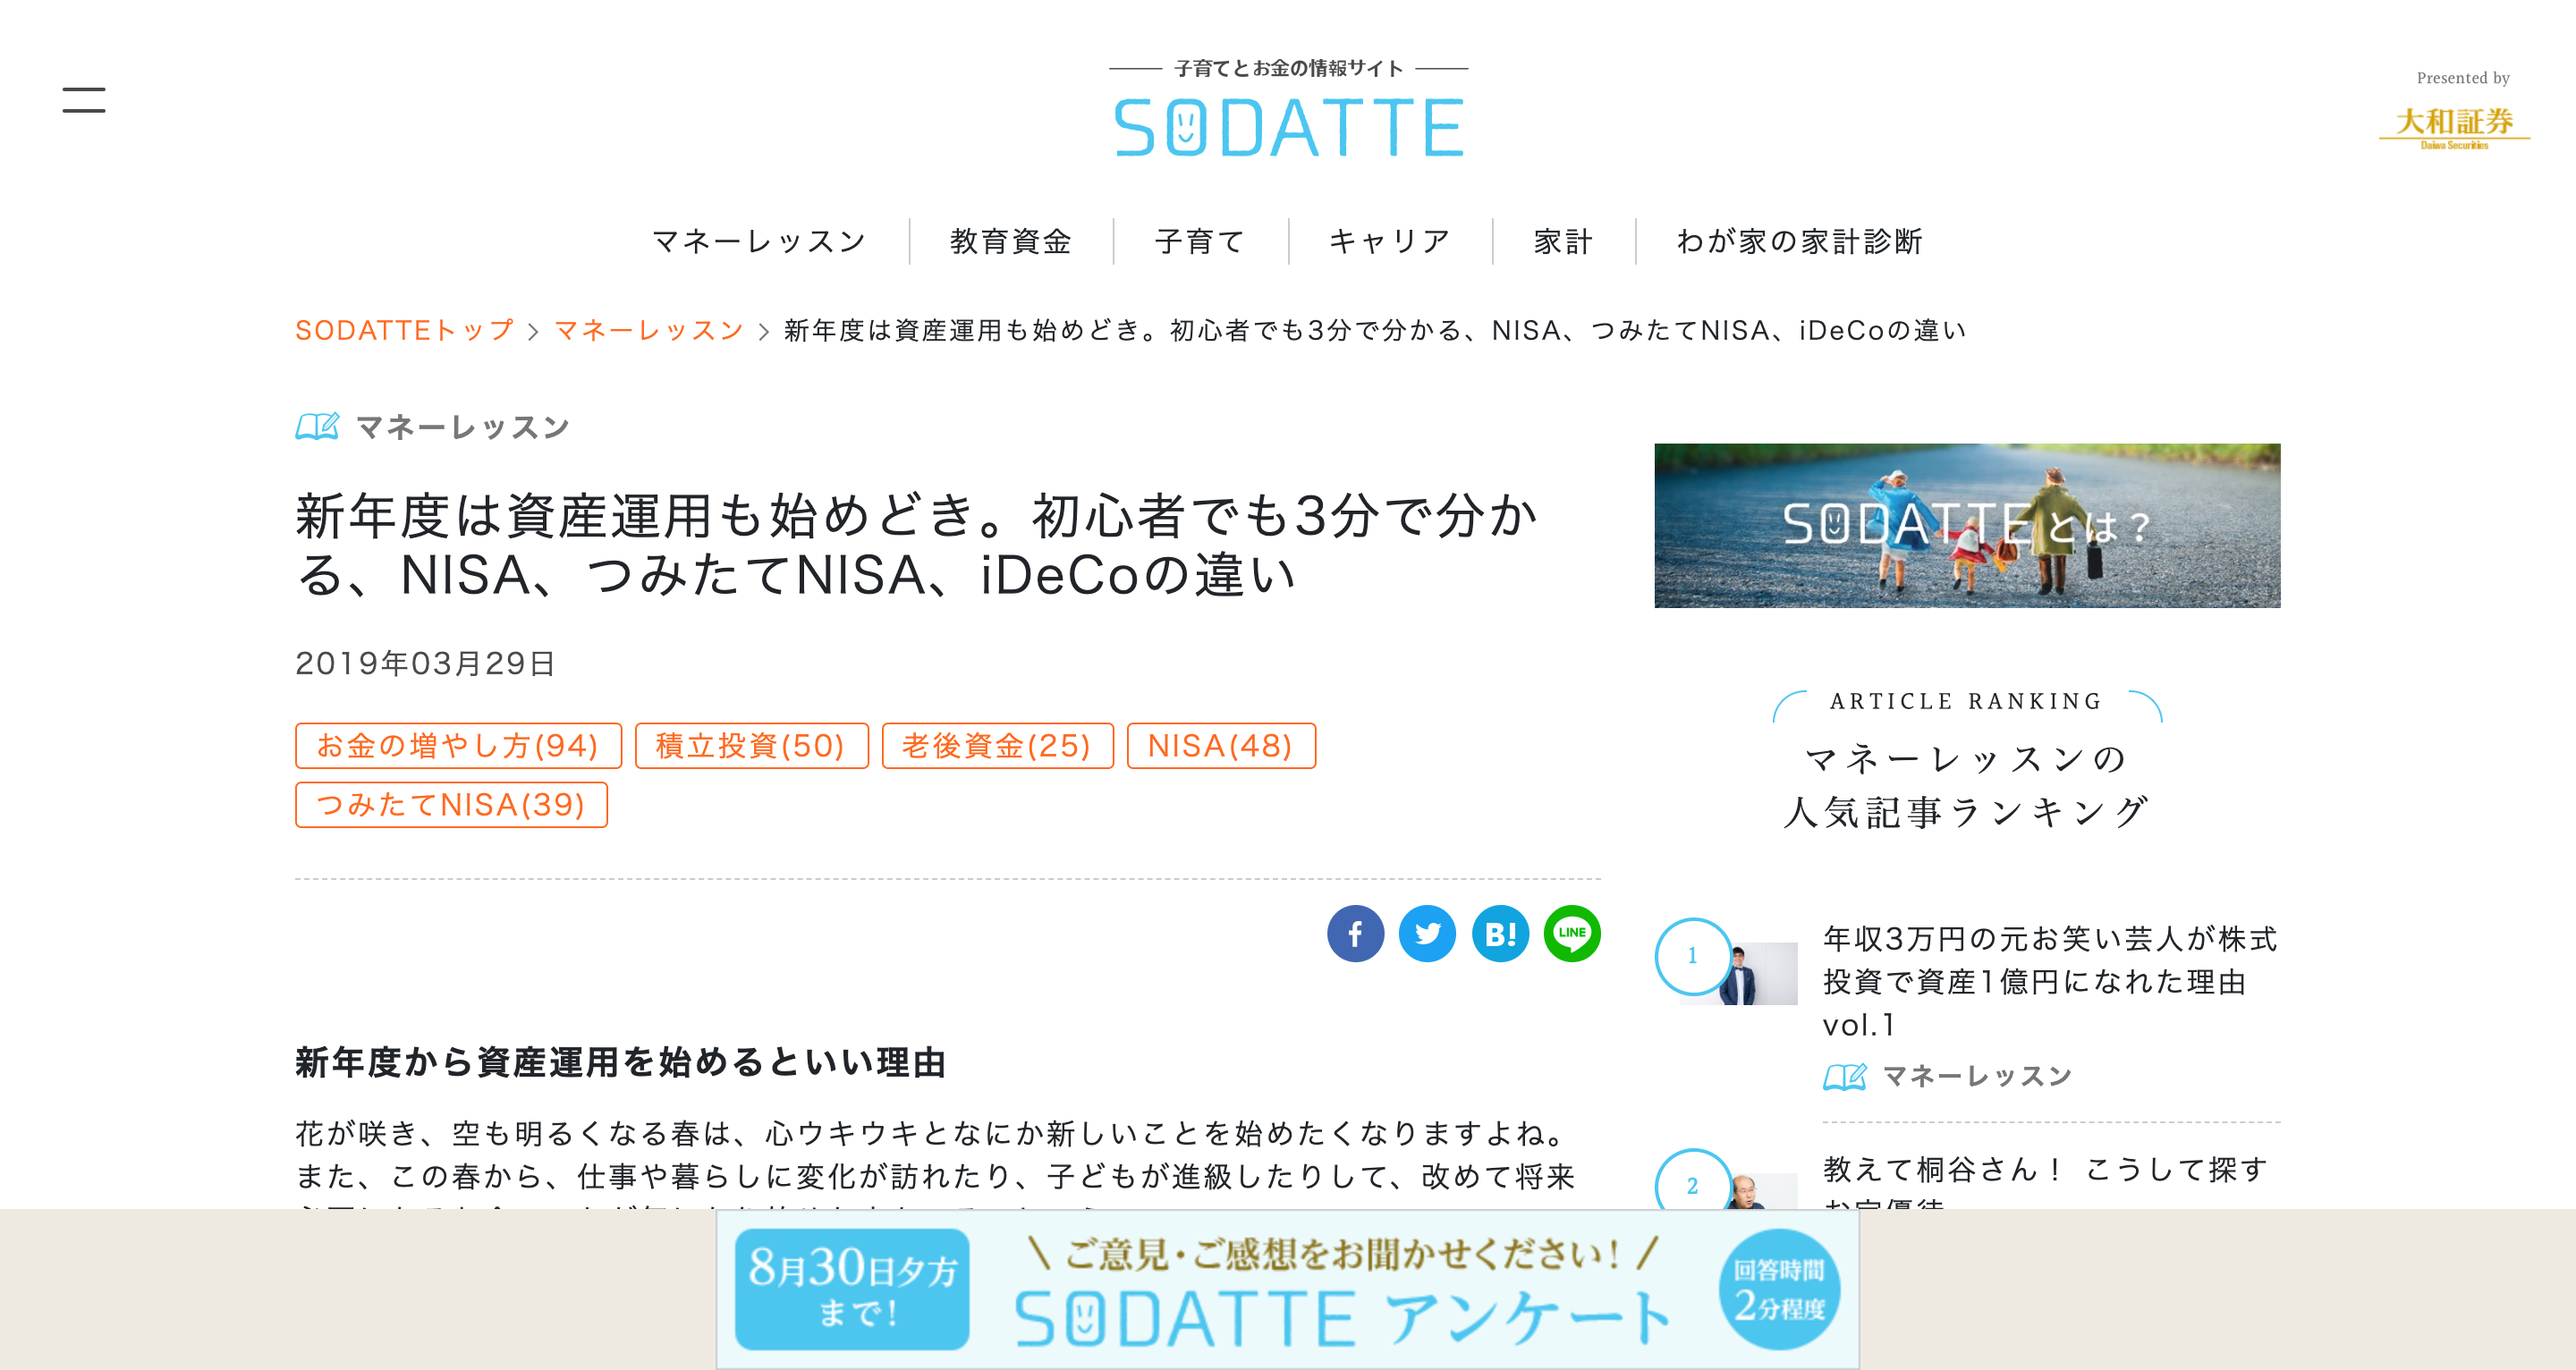2576x1370 pixels.
Task: Click ranking number 2 circle badge
Action: [1693, 1186]
